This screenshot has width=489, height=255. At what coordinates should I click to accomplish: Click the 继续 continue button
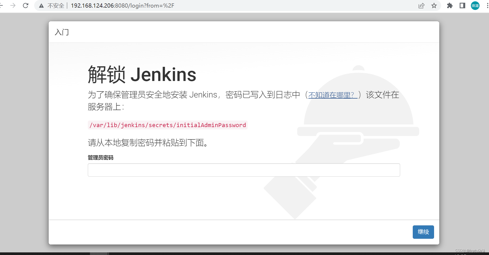coord(423,232)
